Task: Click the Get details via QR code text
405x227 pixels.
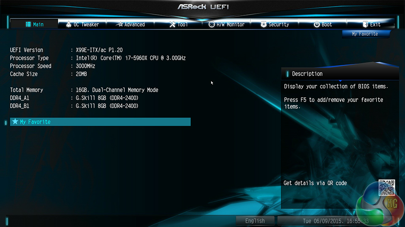Action: click(x=315, y=183)
